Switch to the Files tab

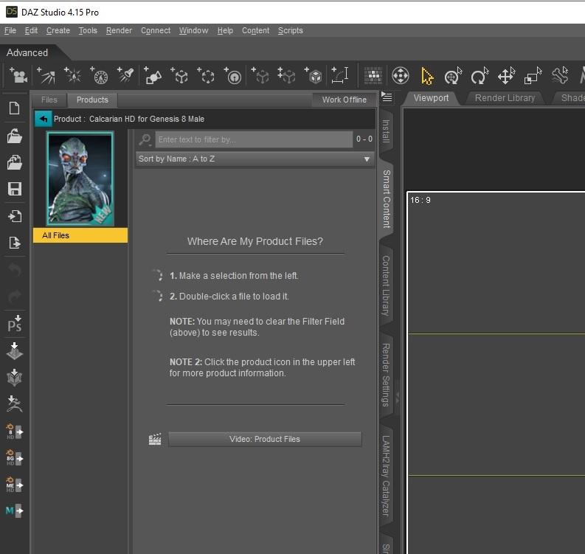[49, 100]
